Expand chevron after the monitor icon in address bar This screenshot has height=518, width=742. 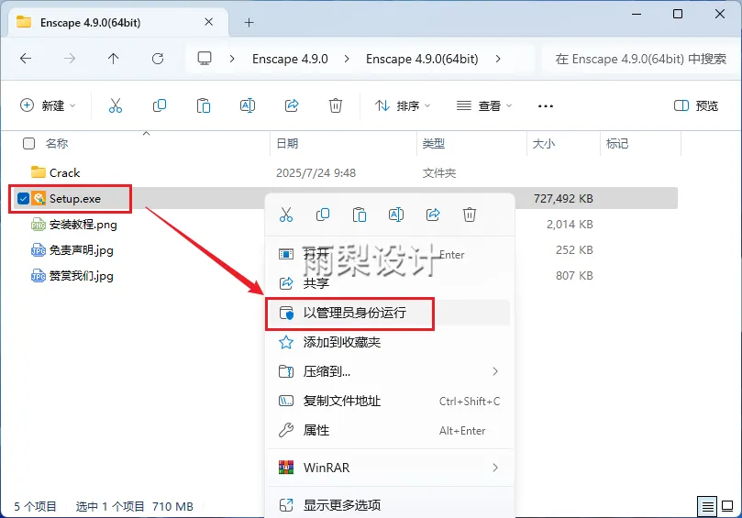(232, 59)
